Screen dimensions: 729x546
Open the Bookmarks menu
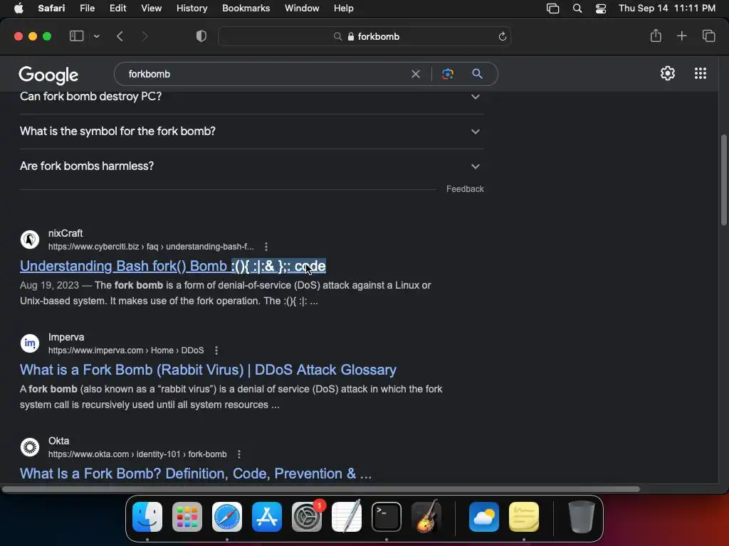(x=246, y=9)
